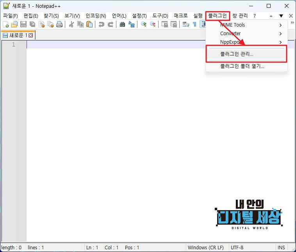Click line number 1 in margin
This screenshot has width=296, height=252.
tap(13, 45)
